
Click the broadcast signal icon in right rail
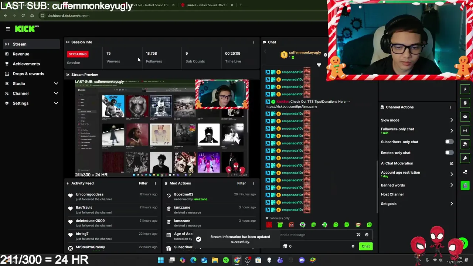[x=465, y=130]
